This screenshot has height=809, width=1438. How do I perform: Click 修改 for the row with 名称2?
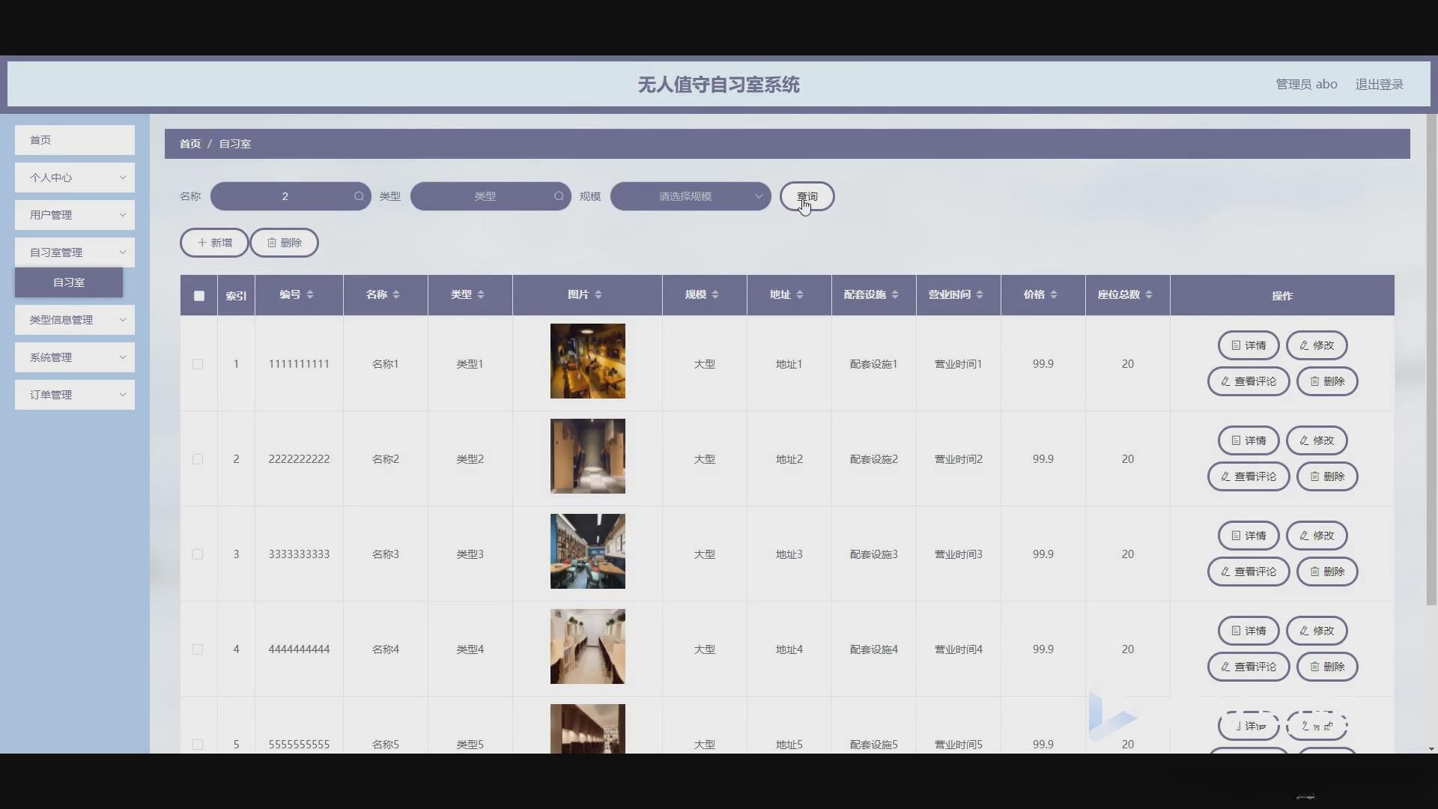tap(1317, 440)
